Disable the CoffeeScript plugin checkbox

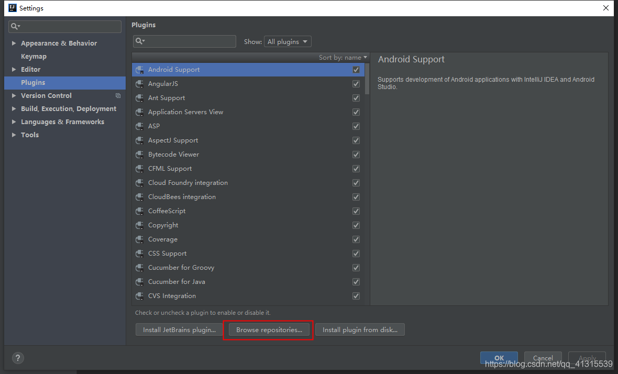(356, 211)
